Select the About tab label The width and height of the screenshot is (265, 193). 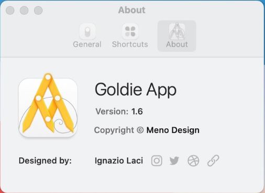(x=177, y=44)
